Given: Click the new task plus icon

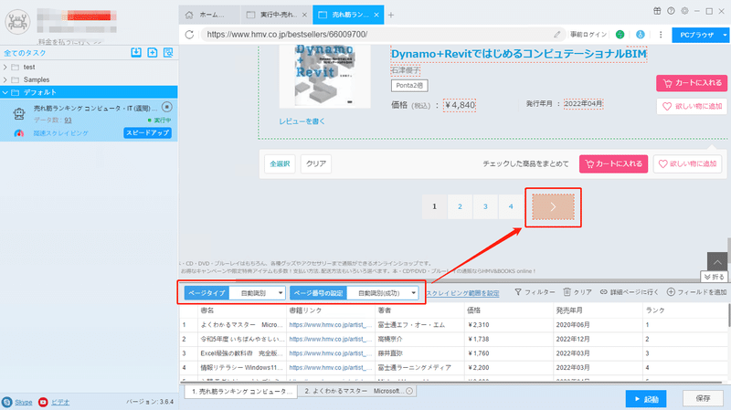Looking at the screenshot, I should click(153, 53).
